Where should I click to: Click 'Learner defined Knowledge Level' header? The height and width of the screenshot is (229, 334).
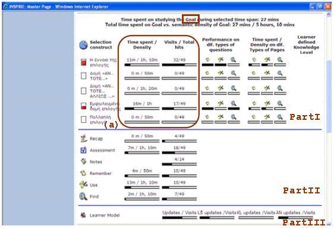(306, 44)
